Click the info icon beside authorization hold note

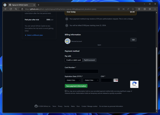pos(66,91)
